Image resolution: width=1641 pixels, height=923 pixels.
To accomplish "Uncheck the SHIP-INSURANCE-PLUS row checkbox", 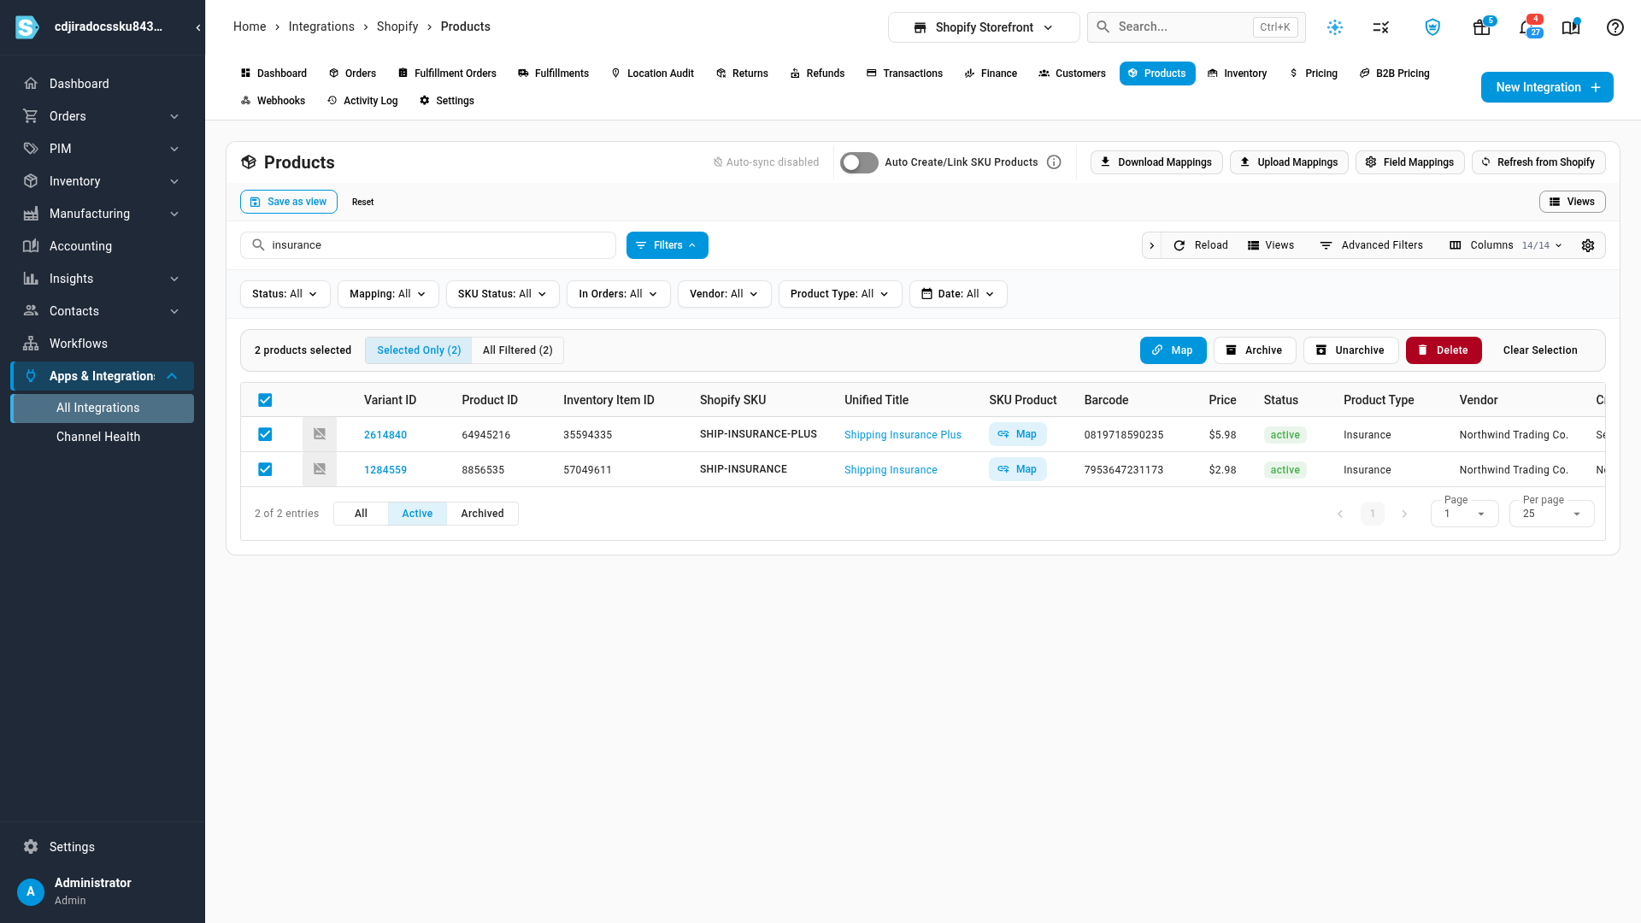I will tap(265, 434).
